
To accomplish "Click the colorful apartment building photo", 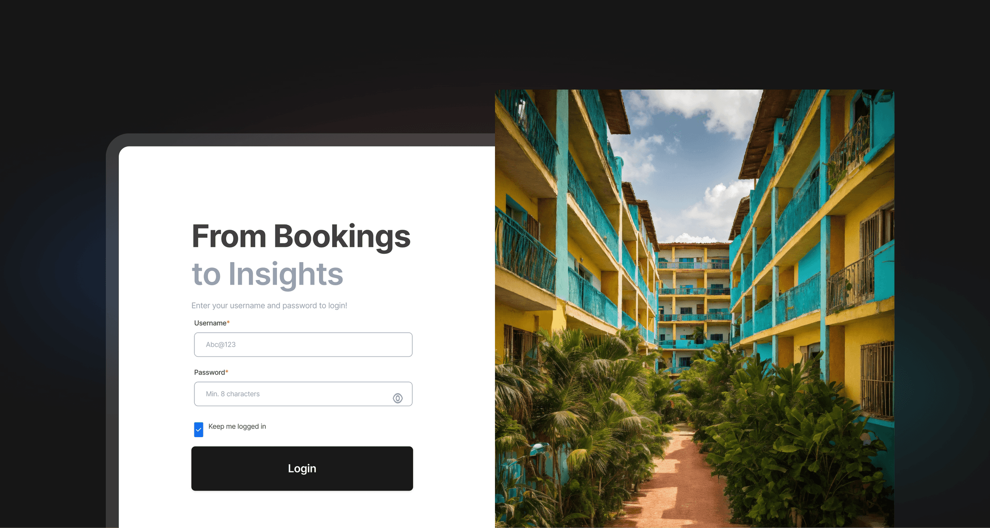I will click(x=695, y=308).
